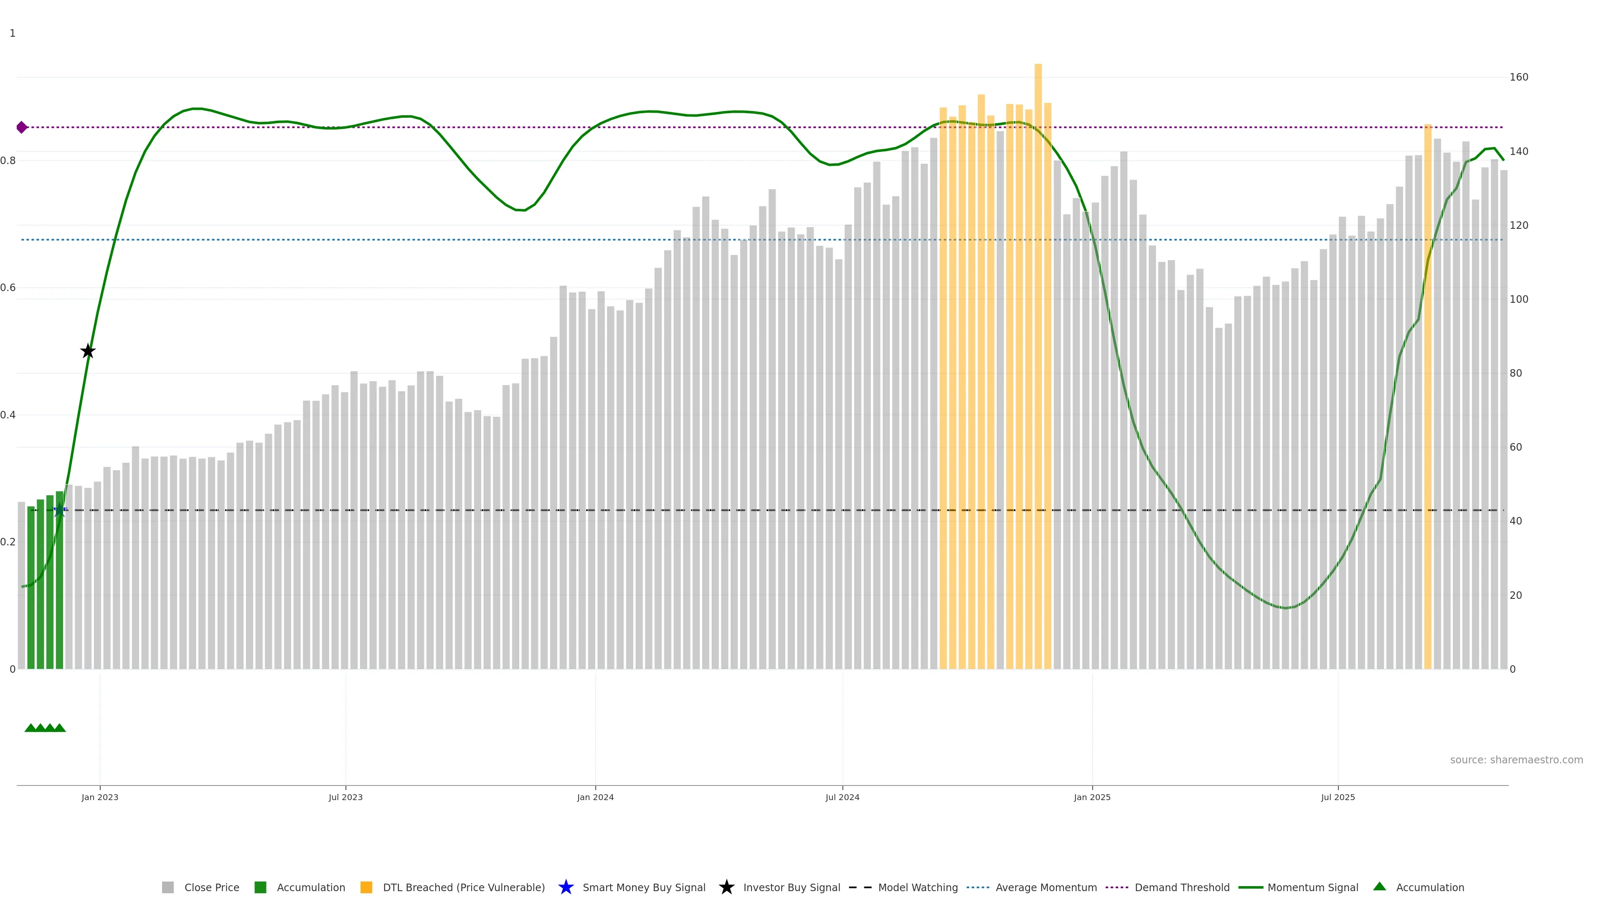Click the blue star icon in legend
This screenshot has width=1604, height=902.
[566, 887]
